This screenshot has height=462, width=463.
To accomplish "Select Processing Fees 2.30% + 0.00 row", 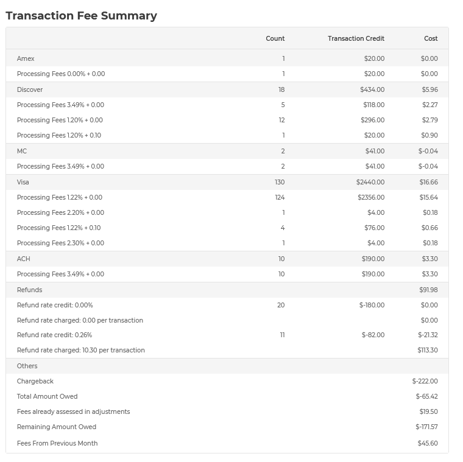I will [60, 243].
